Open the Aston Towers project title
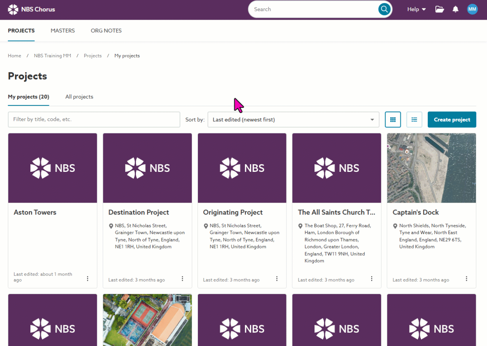Viewport: 487px width, 346px height. point(35,212)
